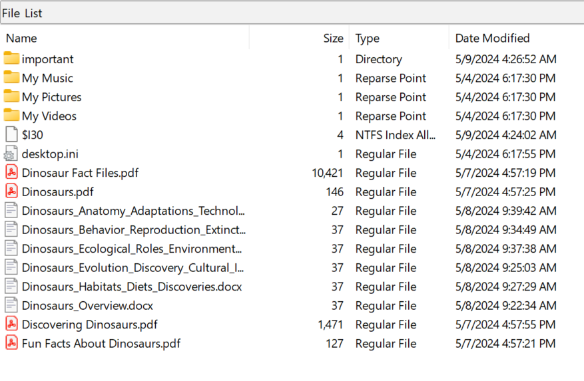Select the Dinosaurs.pdf file name

click(x=57, y=192)
